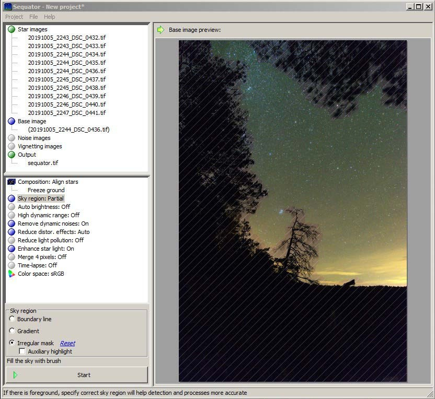Select file 20191005_2243_DSC_0432.tif in tree
The height and width of the screenshot is (399, 435).
pos(66,38)
